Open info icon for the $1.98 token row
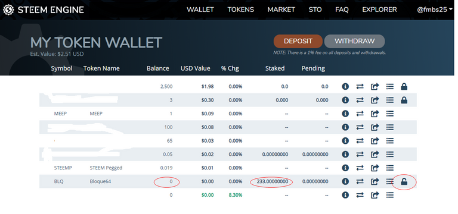 pyautogui.click(x=345, y=86)
